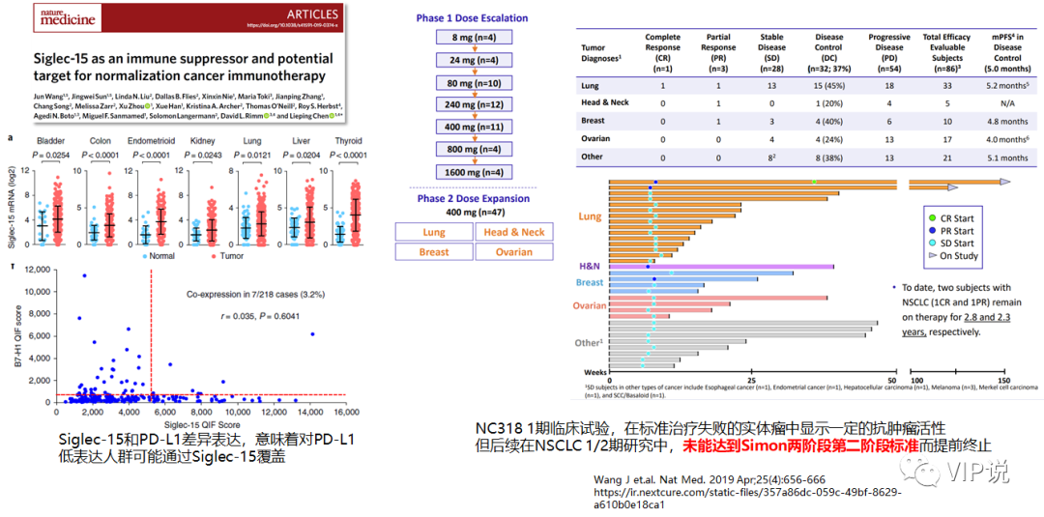Select the Phase 2 Dose Expansion heading
This screenshot has width=1044, height=517.
point(474,199)
